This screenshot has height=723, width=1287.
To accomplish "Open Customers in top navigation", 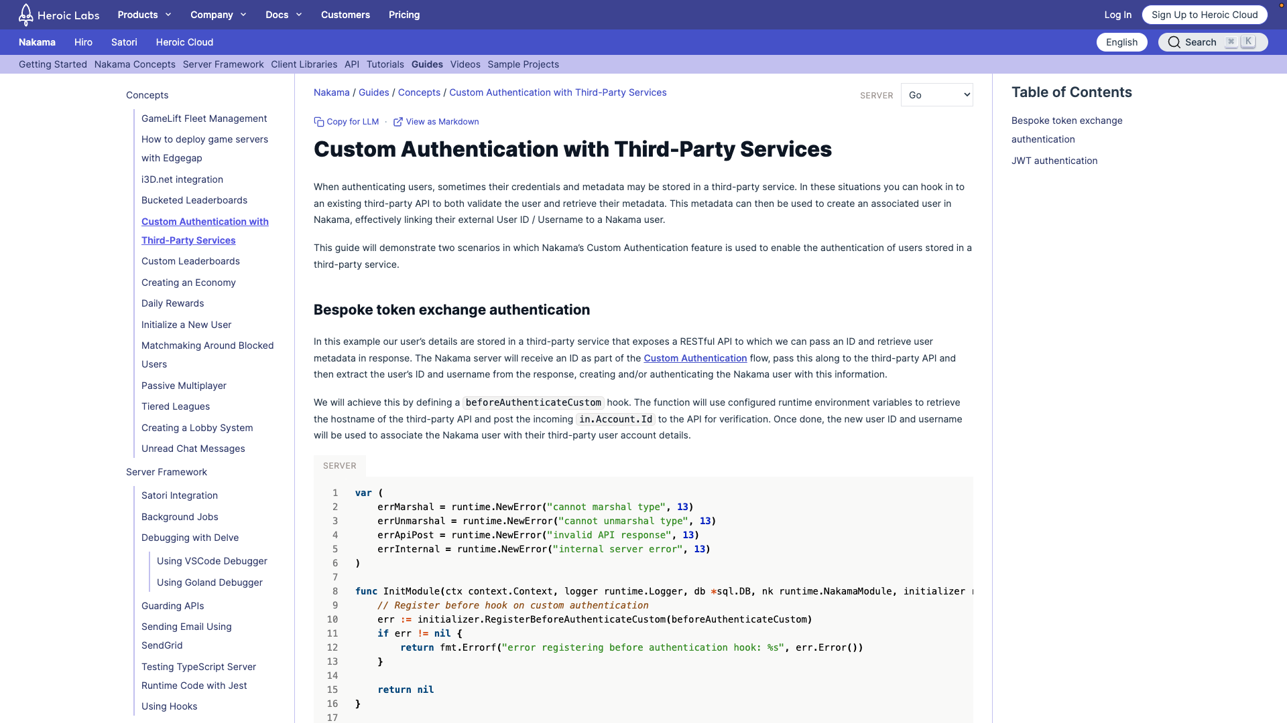I will pos(345,15).
